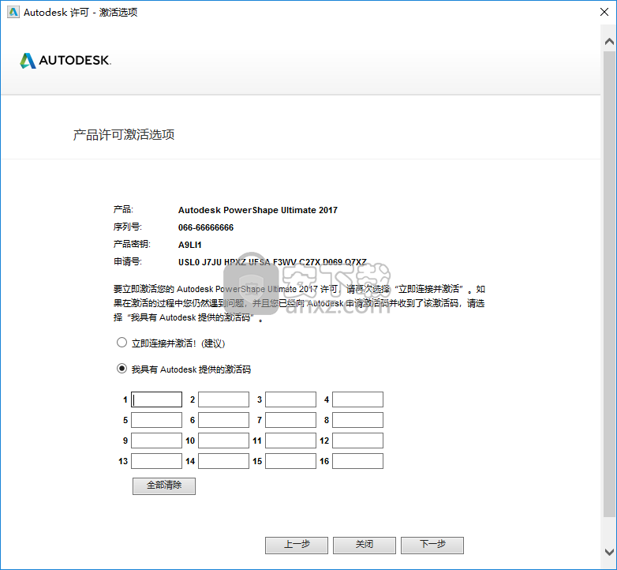Select 我具有 Autodesk 提供的激活码 radio option

[122, 369]
